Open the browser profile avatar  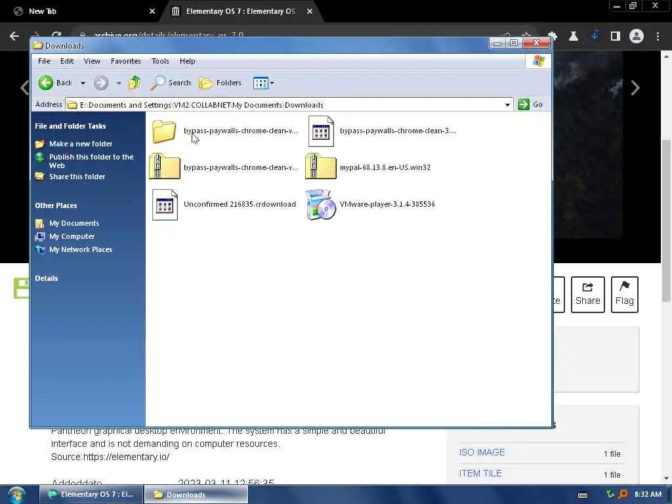[x=637, y=36]
